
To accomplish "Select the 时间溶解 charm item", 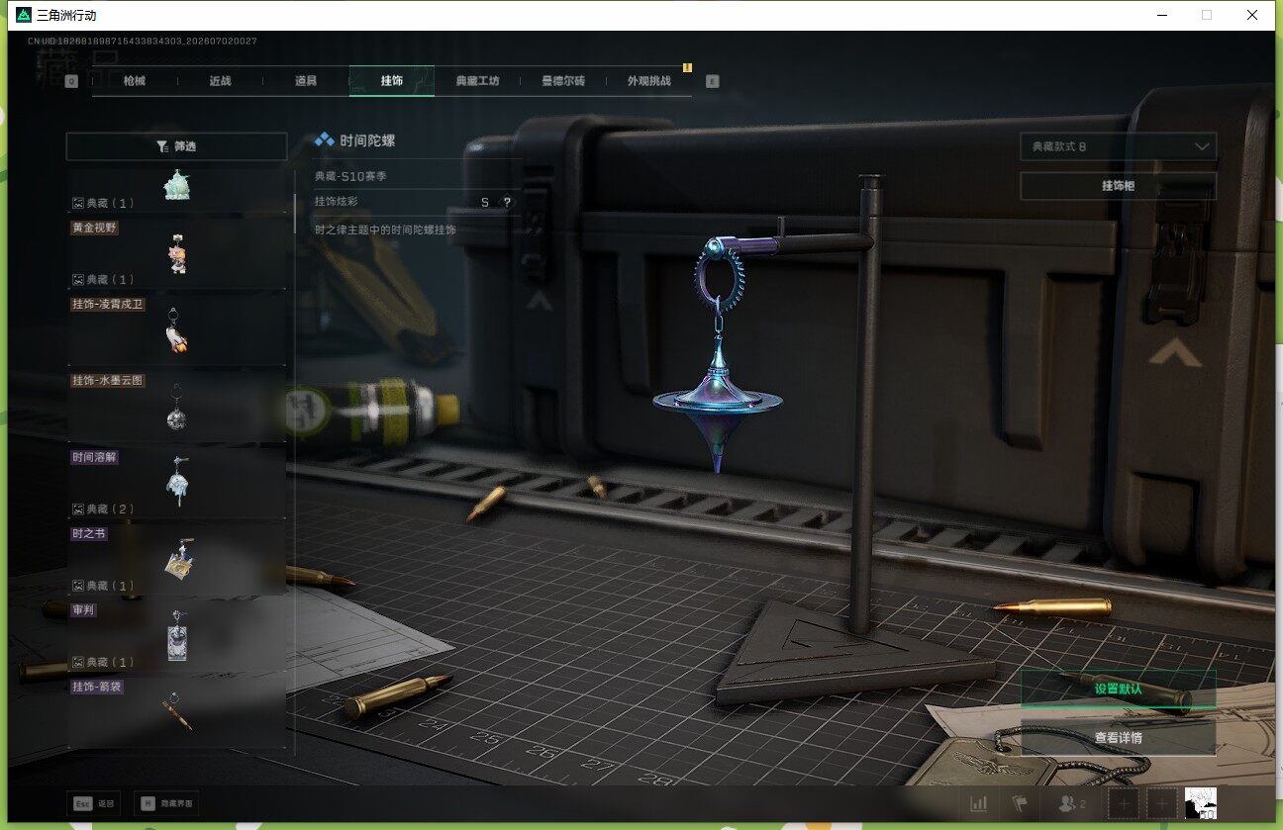I will (x=176, y=483).
